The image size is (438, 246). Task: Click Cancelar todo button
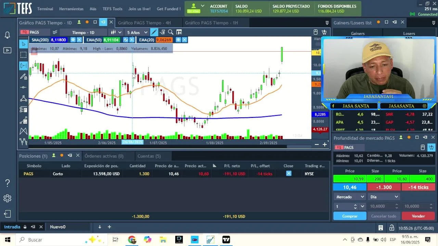coord(384,216)
